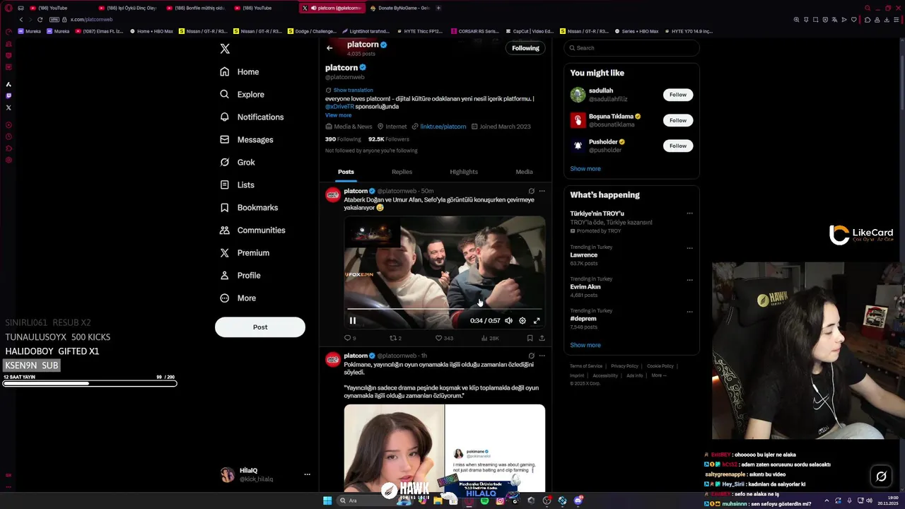Click Show more under What's happening
Image resolution: width=905 pixels, height=509 pixels.
point(585,346)
